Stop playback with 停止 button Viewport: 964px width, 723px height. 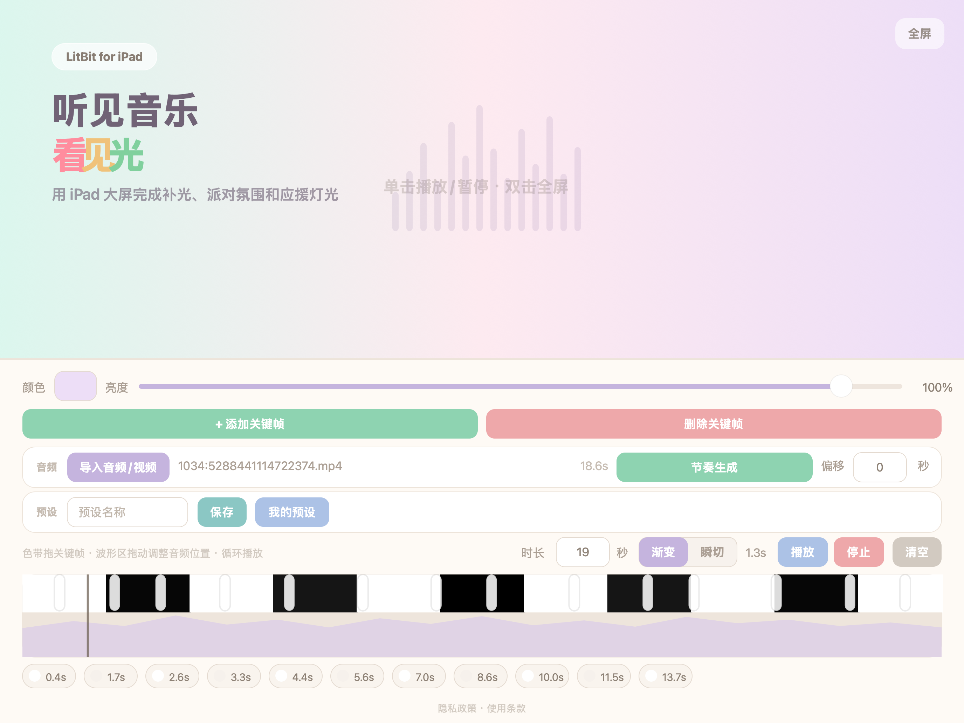[x=859, y=552]
